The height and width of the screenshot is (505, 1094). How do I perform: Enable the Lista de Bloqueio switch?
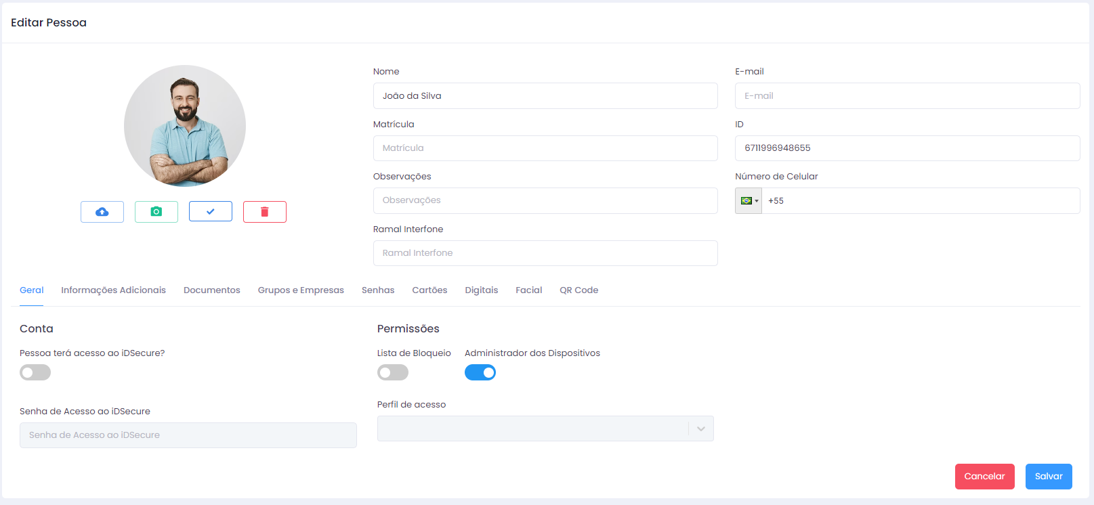[x=393, y=372]
